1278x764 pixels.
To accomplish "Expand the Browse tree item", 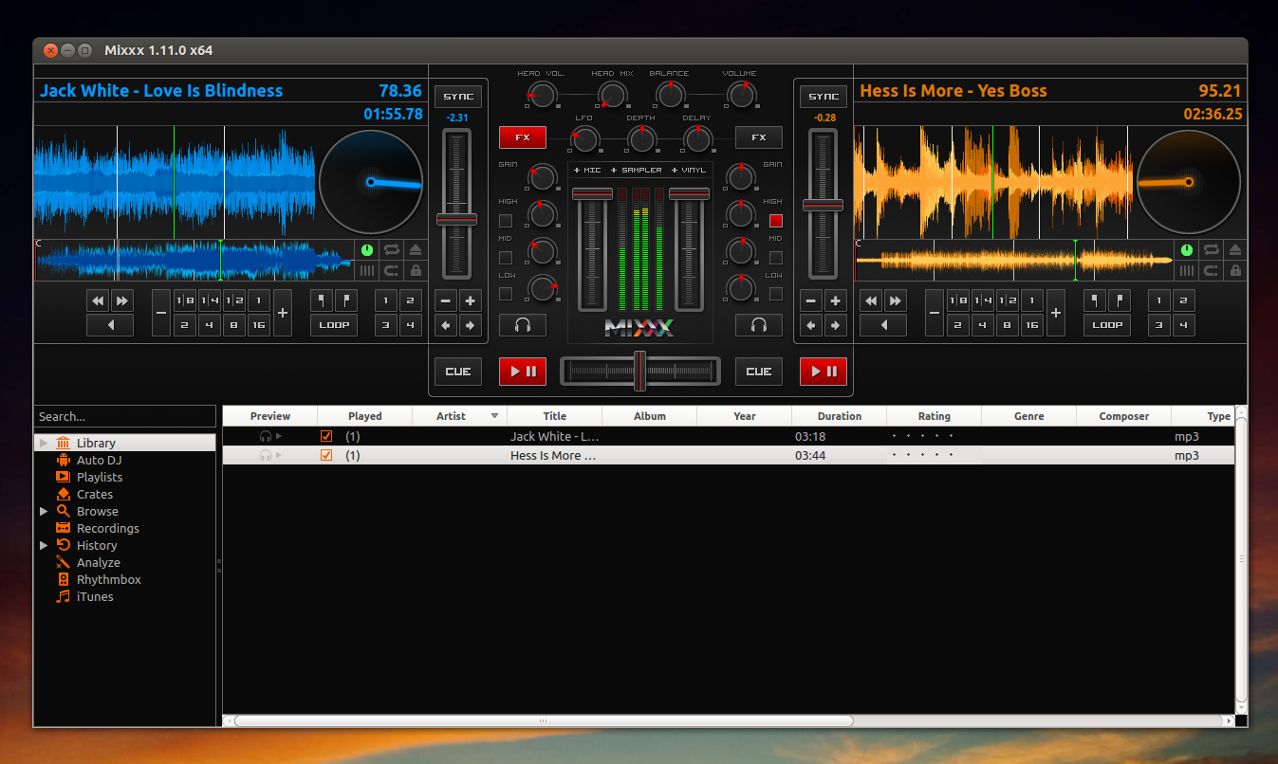I will tap(44, 512).
